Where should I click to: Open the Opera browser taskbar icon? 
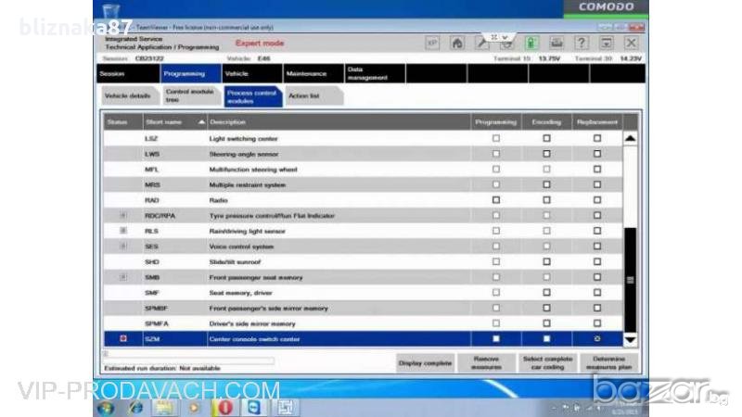(223, 408)
